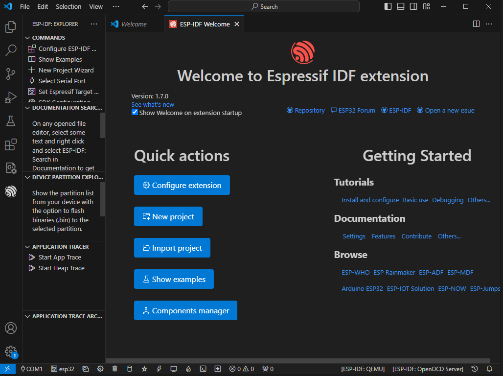Click the monitor icon in status bar
Viewport: 503px width, 376px height.
point(174,369)
